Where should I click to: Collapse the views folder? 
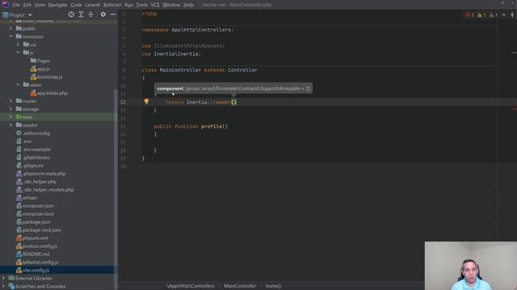pyautogui.click(x=18, y=85)
